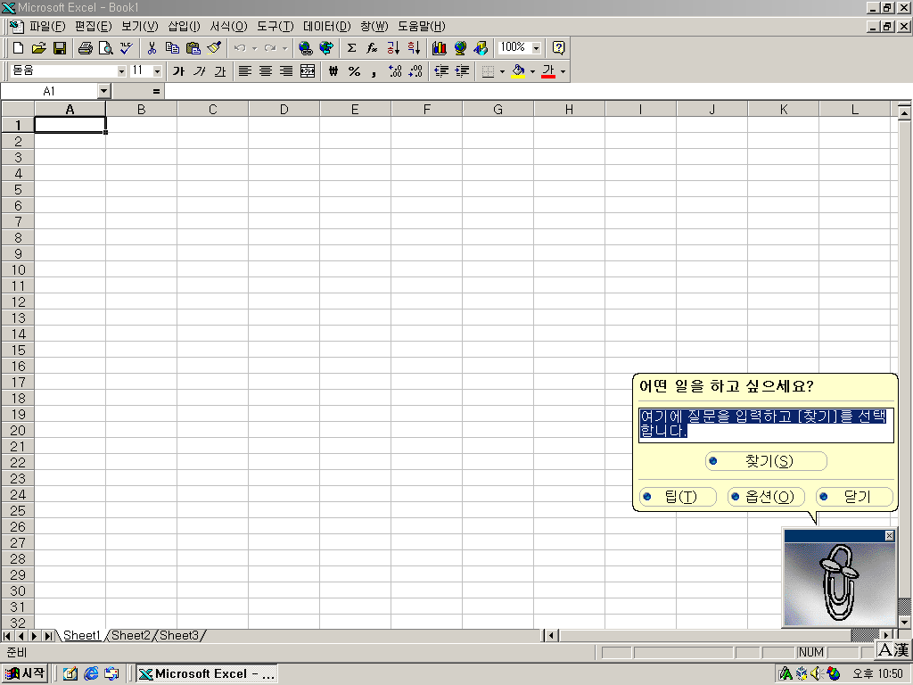913x685 pixels.
Task: Show the Drawing toolbar icon
Action: [x=481, y=48]
